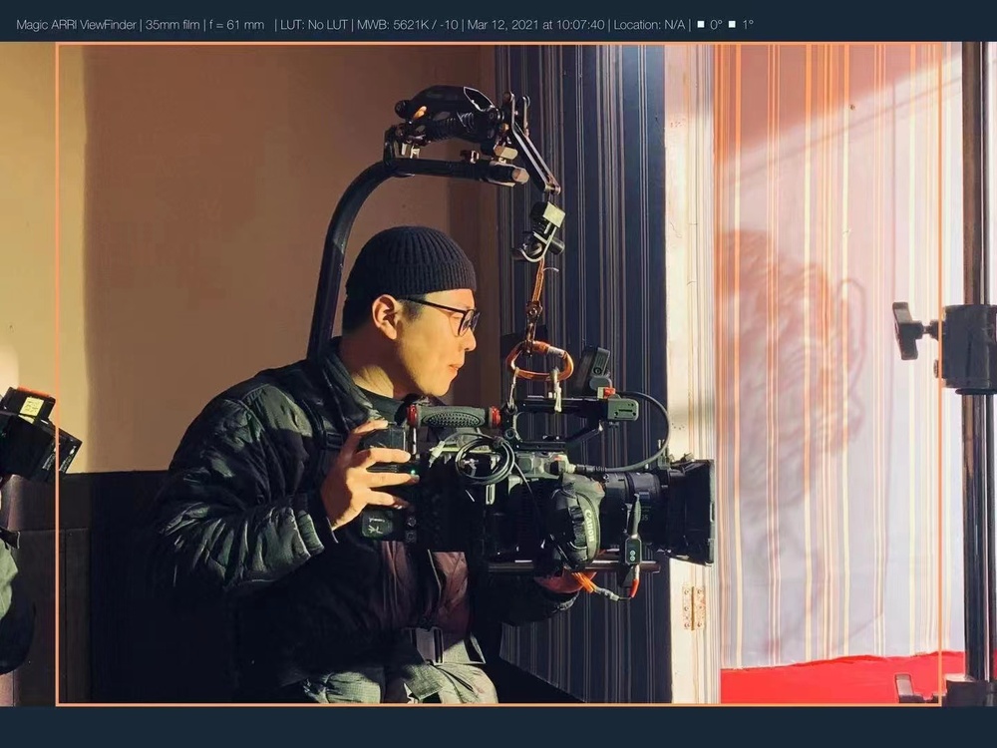This screenshot has width=997, height=748.
Task: Click the camera lens matte box
Action: [693, 509]
